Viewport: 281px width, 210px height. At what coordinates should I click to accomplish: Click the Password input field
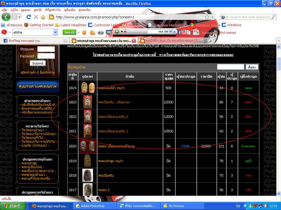click(x=46, y=56)
